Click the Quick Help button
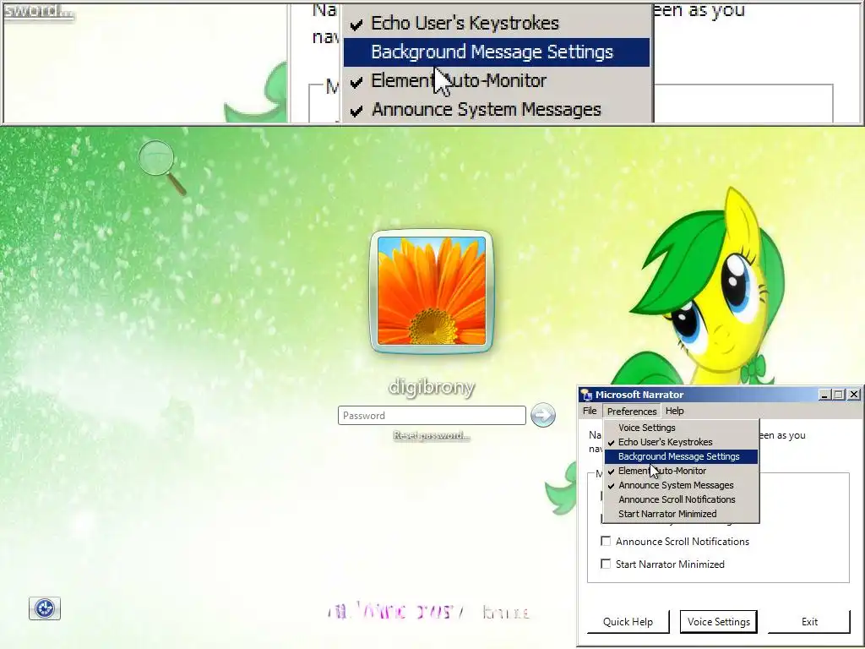The image size is (865, 649). point(628,622)
